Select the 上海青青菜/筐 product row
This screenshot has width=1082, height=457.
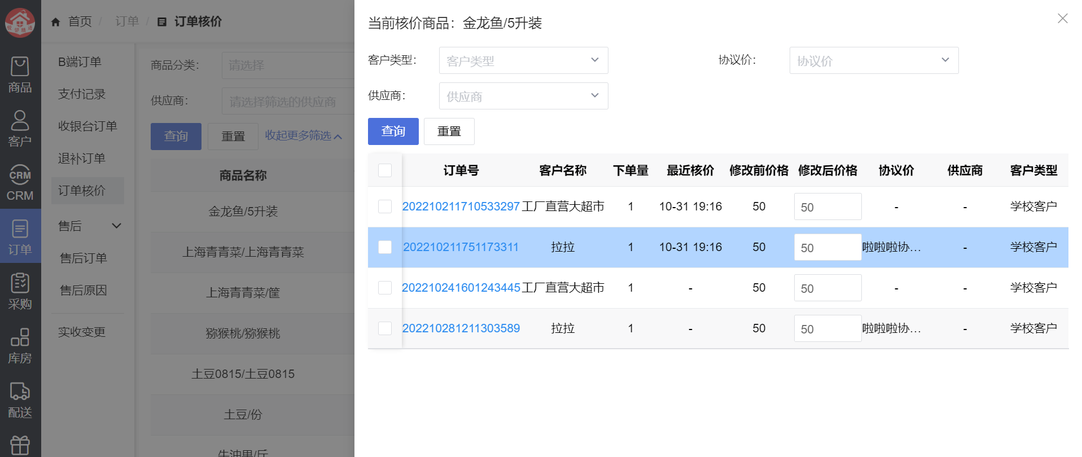click(252, 293)
